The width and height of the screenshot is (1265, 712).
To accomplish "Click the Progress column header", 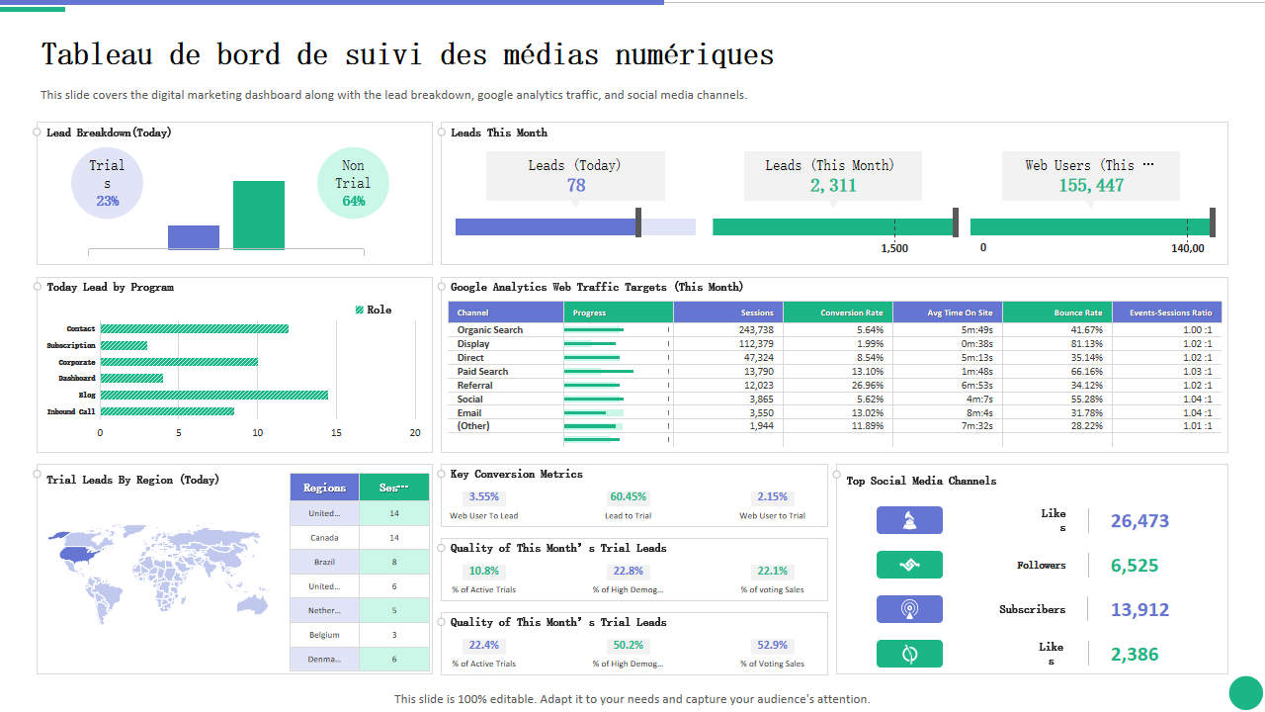I will pyautogui.click(x=619, y=312).
